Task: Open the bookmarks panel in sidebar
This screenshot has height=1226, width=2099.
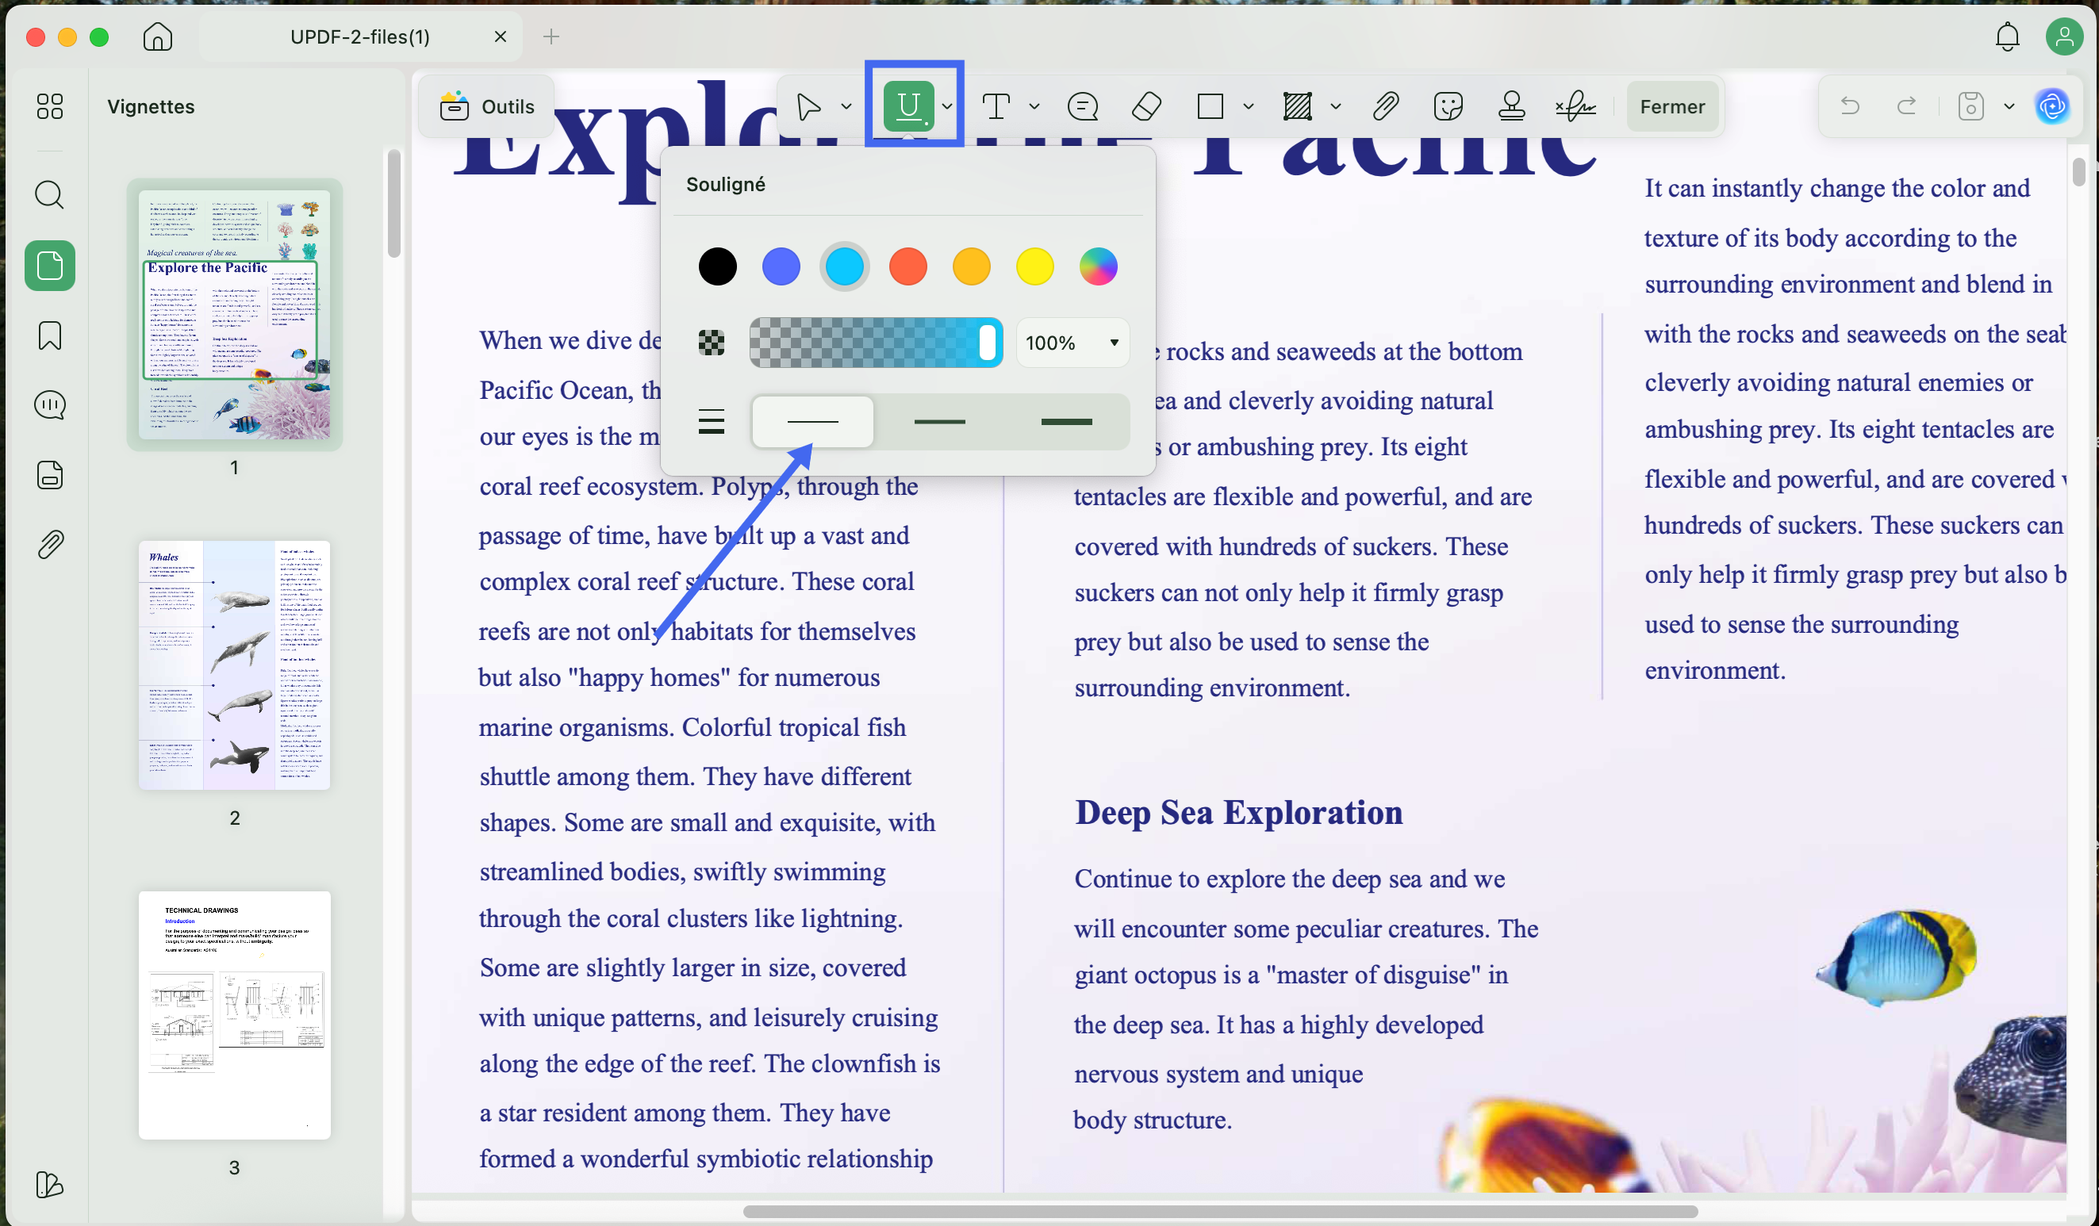Action: coord(49,335)
